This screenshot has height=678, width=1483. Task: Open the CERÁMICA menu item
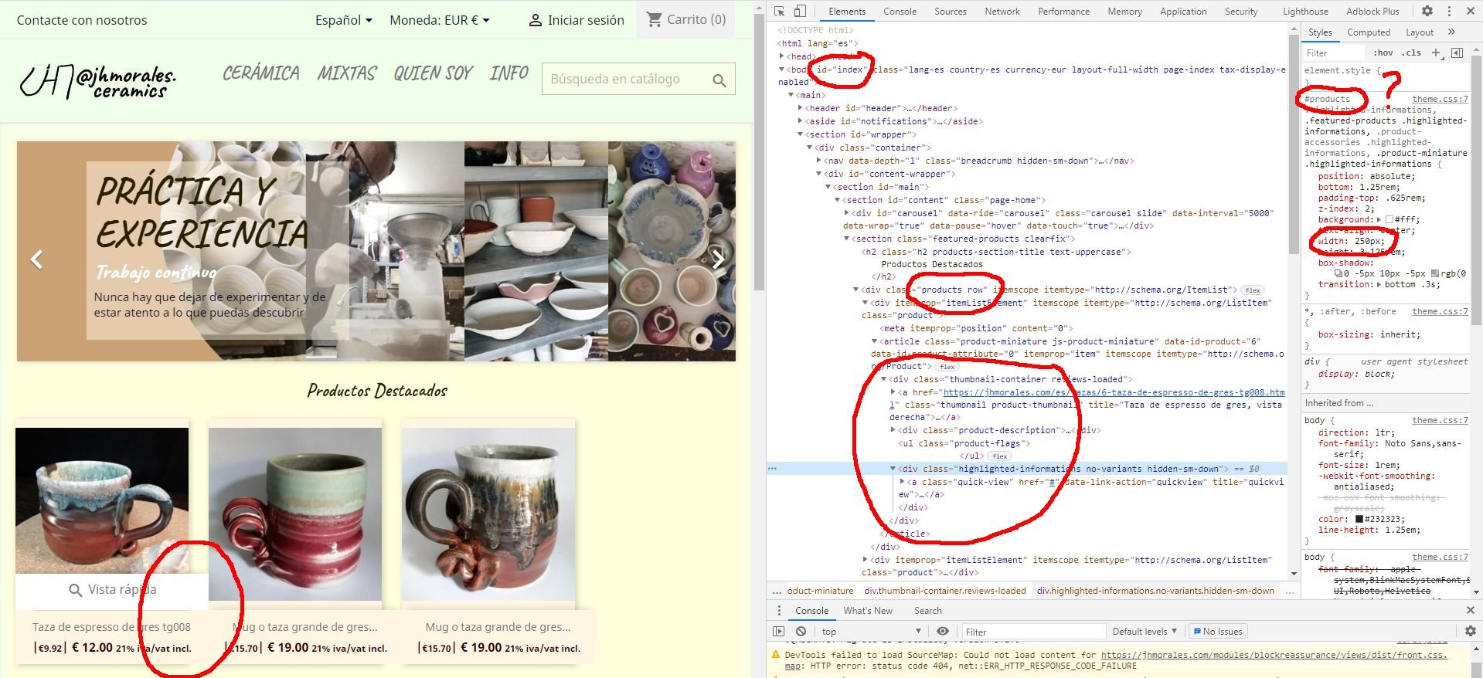261,73
